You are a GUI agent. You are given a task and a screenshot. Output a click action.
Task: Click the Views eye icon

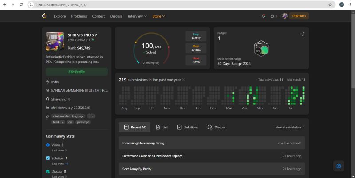pyautogui.click(x=48, y=145)
